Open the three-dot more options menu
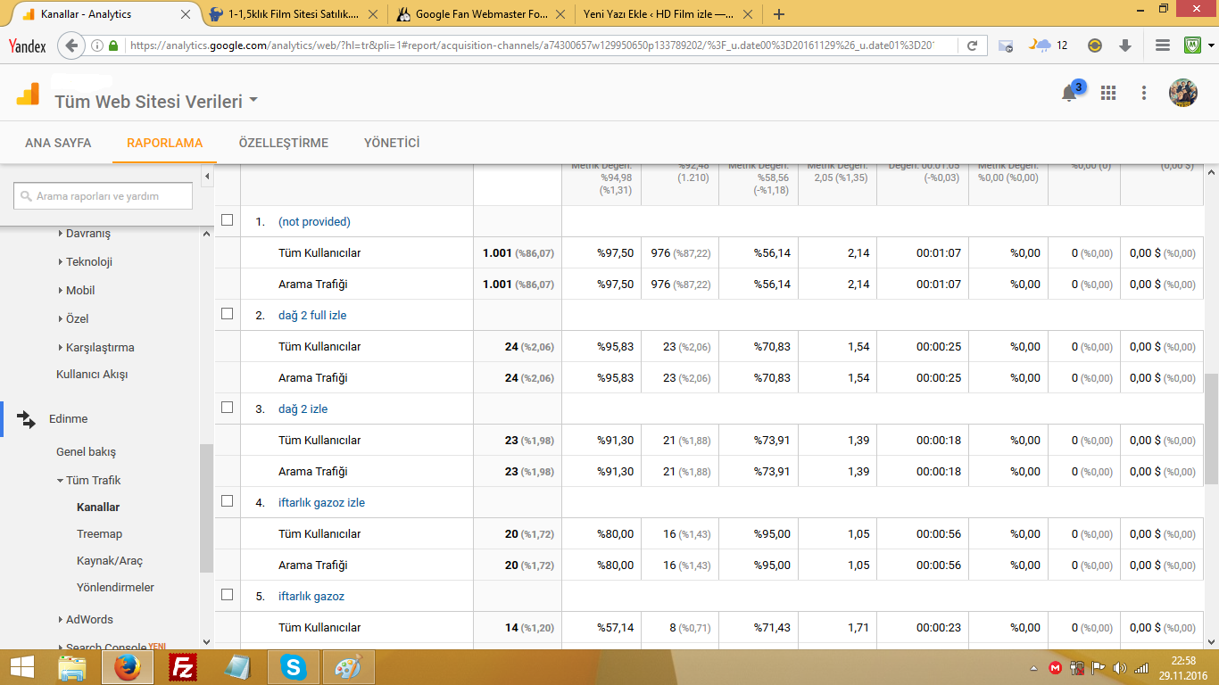The height and width of the screenshot is (685, 1219). pos(1144,93)
